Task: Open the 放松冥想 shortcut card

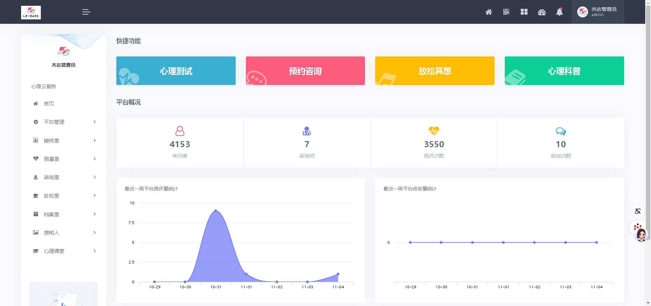Action: click(x=434, y=71)
